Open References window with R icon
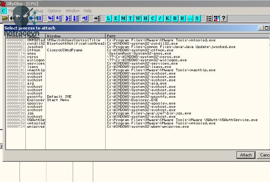The height and width of the screenshot is (182, 270). coord(182,19)
